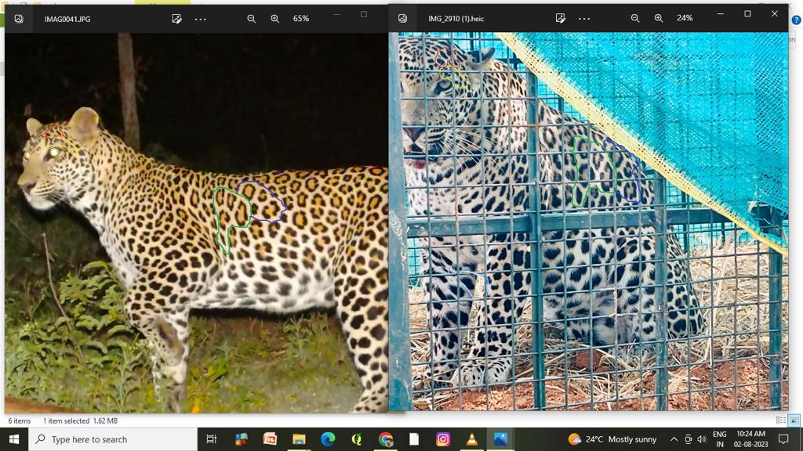
Task: Zoom out on the IMG_2910 photo
Action: tap(635, 18)
